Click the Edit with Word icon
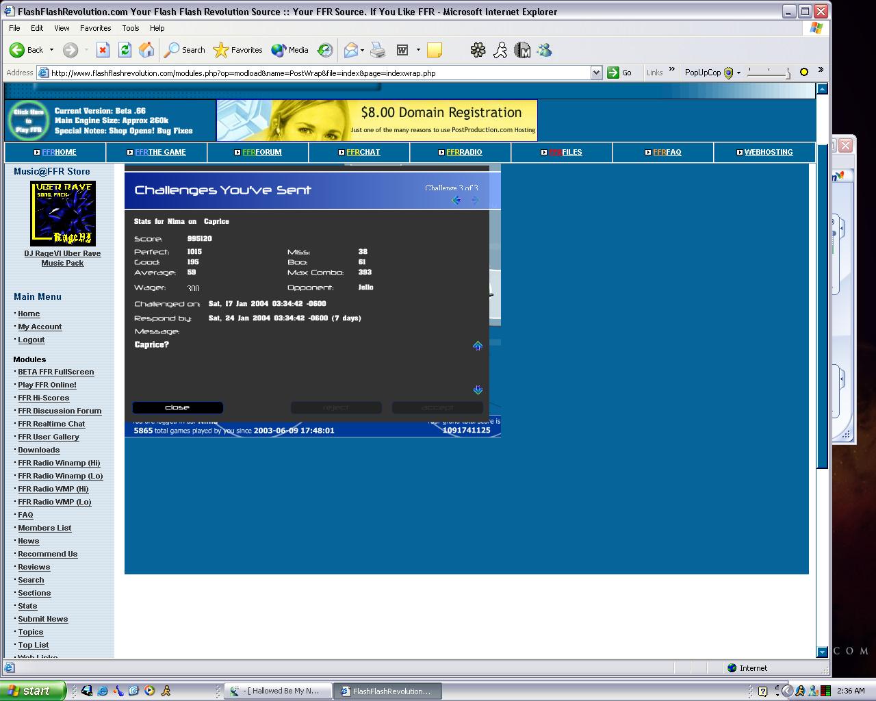 (402, 50)
